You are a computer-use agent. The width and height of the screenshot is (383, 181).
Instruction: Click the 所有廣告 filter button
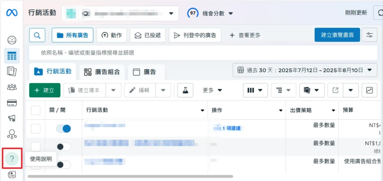[72, 35]
